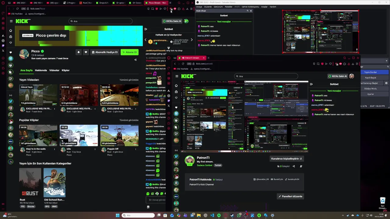Screen dimensions: 390x219
Task: Open the 10:12:33 video thumbnail
Action: click(x=79, y=95)
